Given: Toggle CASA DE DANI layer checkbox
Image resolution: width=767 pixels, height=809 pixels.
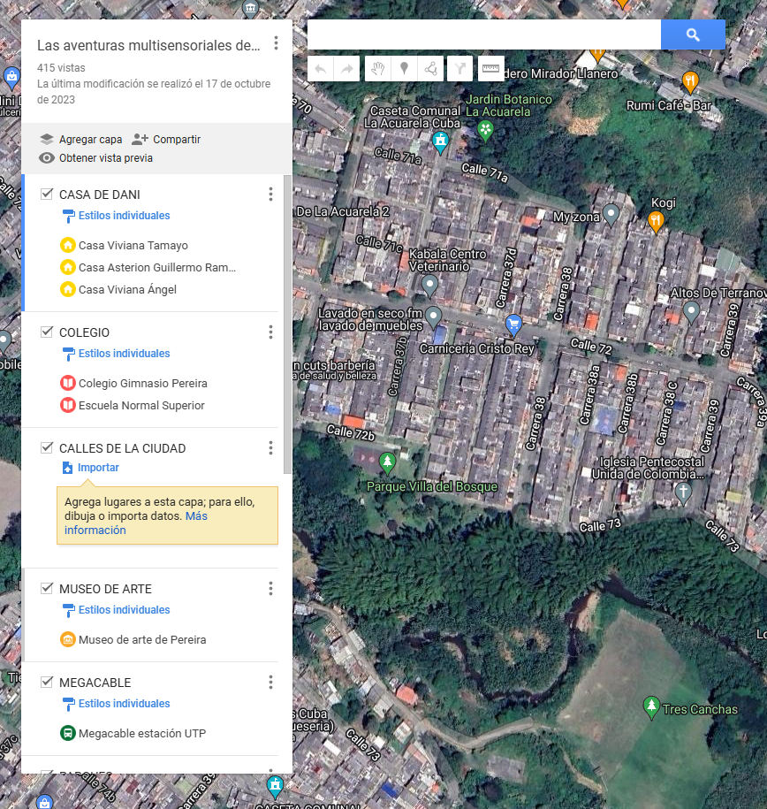Looking at the screenshot, I should [x=47, y=194].
